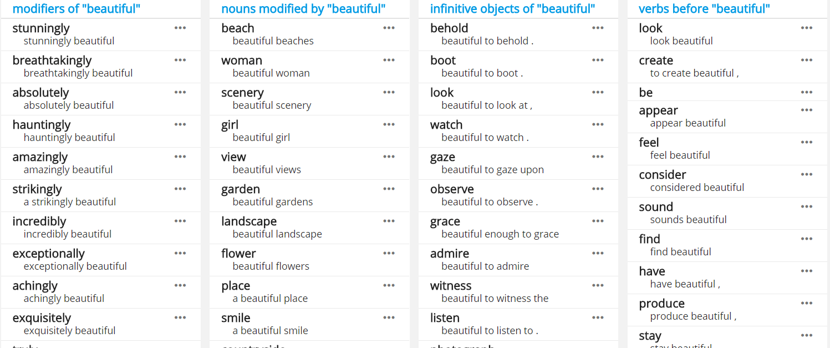
Task: Click the ellipsis icon next to "create"
Action: click(806, 59)
